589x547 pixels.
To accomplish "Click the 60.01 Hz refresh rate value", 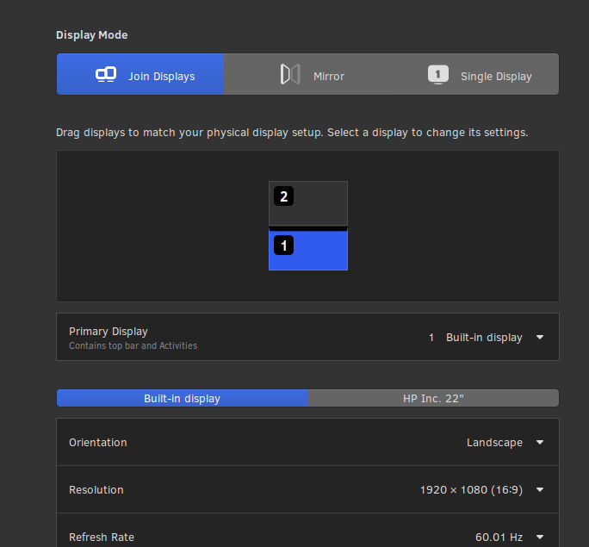I will pyautogui.click(x=499, y=538).
